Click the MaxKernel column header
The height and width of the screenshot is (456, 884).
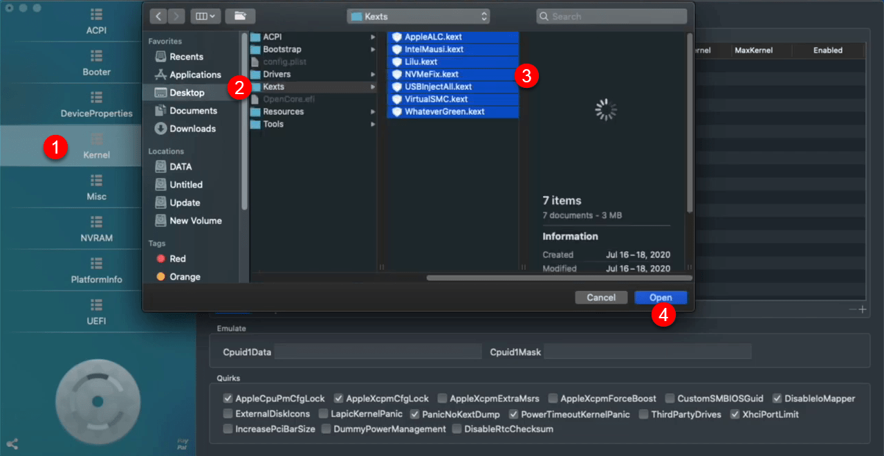[x=753, y=51]
